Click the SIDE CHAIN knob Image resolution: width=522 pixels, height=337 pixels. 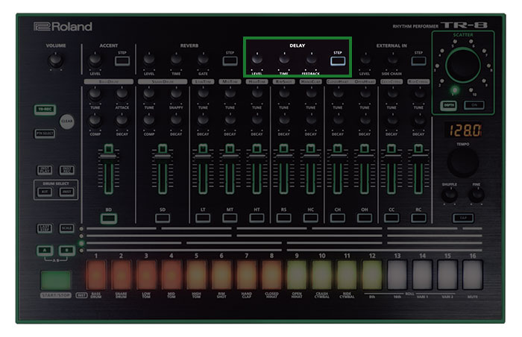point(392,60)
